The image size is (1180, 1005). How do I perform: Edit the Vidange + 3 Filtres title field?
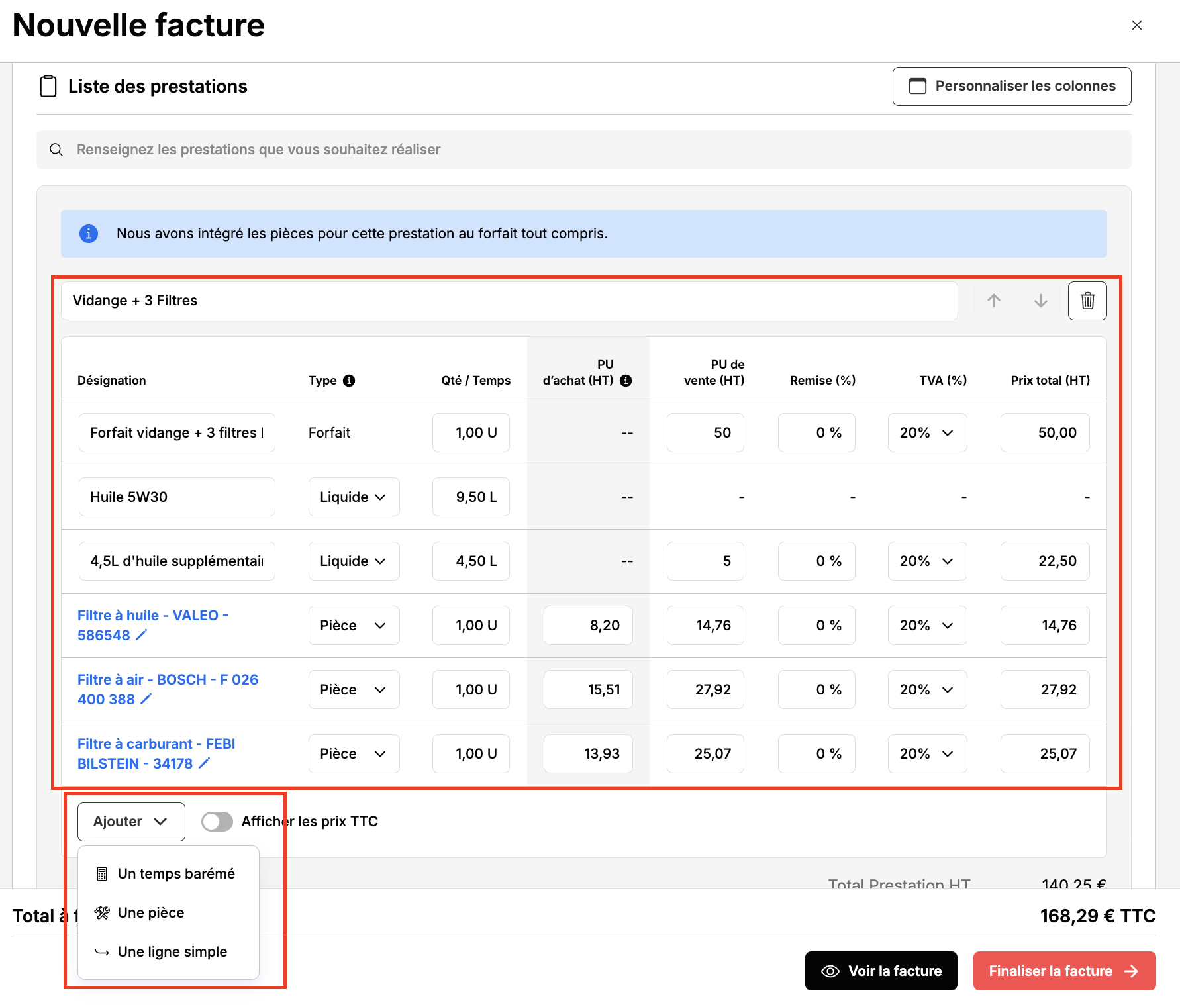coord(509,301)
